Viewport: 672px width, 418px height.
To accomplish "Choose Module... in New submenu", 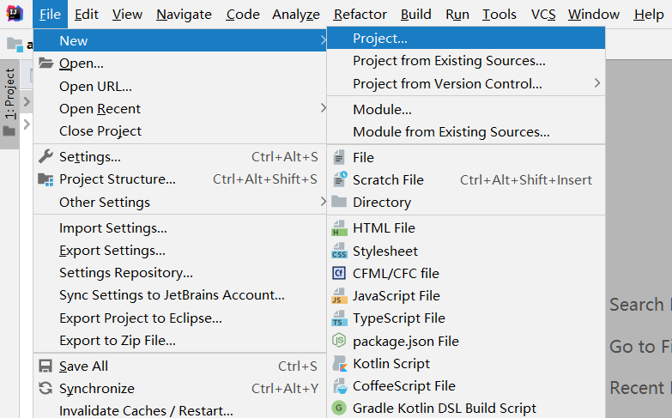I will pos(466,109).
